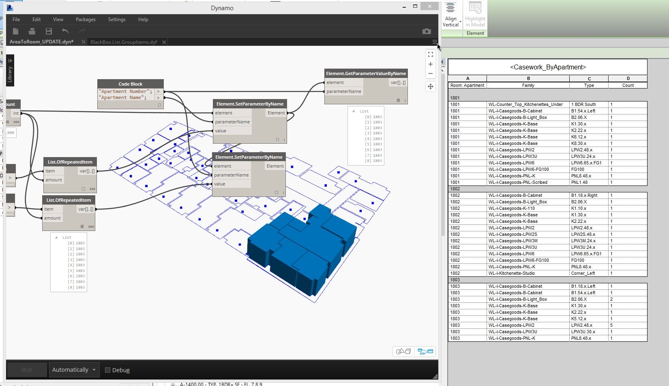Click the Align Vertical dropdown arrow
The height and width of the screenshot is (386, 669).
(461, 22)
